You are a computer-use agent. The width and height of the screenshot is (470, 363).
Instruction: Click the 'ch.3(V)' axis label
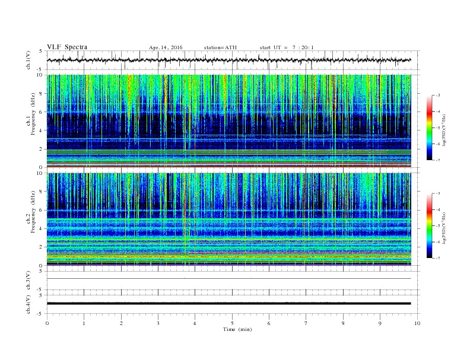[28, 281]
